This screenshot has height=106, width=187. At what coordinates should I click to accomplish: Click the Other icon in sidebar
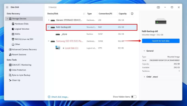coord(13,44)
